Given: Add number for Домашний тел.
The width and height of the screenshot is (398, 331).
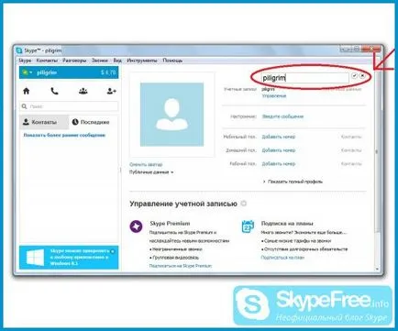Looking at the screenshot, I should [x=279, y=150].
